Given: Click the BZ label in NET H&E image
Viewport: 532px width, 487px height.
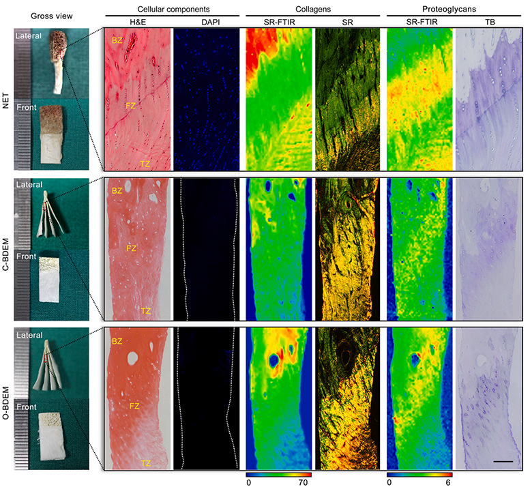Looking at the screenshot, I should pyautogui.click(x=119, y=41).
